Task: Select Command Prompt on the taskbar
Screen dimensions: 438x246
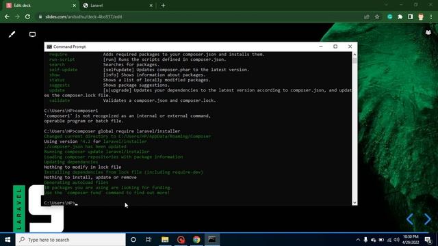Action: click(212, 240)
